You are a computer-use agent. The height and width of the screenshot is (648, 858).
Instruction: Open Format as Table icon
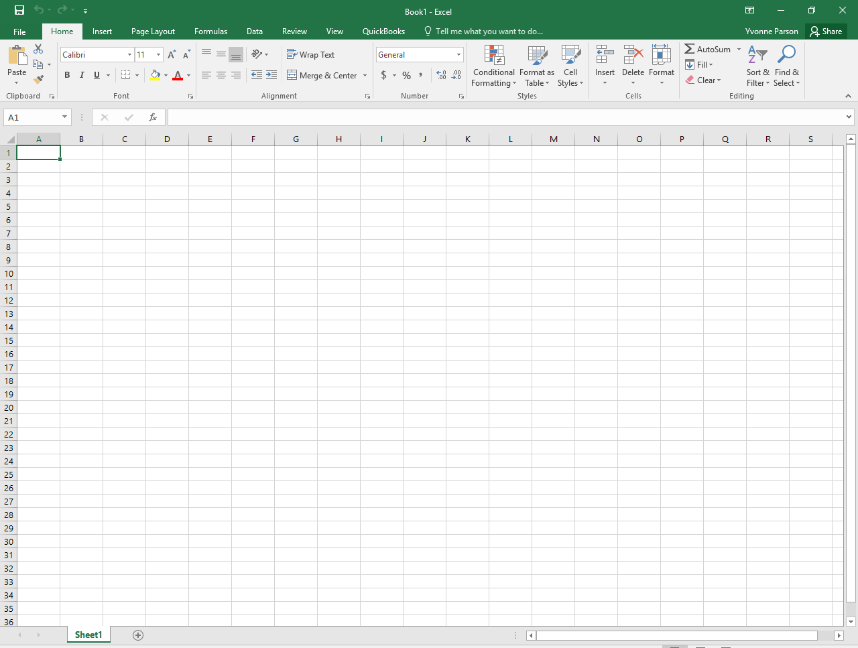(x=537, y=56)
